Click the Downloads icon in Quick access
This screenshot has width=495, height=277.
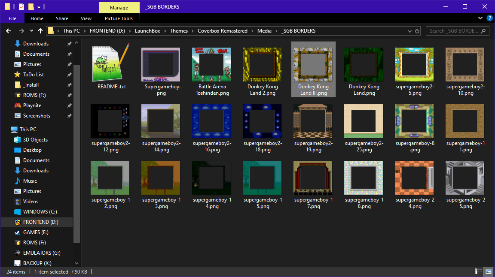[18, 43]
